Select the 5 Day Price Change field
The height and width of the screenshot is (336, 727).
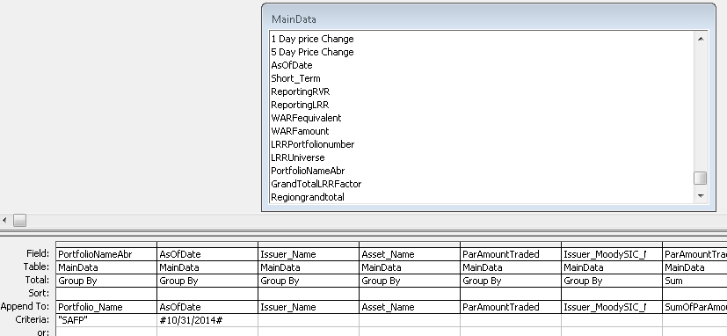312,52
